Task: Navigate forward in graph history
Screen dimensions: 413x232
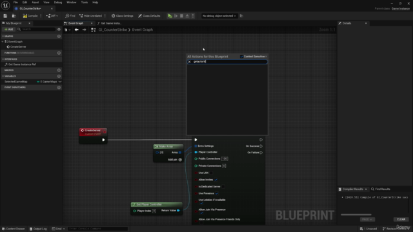Action: point(85,30)
